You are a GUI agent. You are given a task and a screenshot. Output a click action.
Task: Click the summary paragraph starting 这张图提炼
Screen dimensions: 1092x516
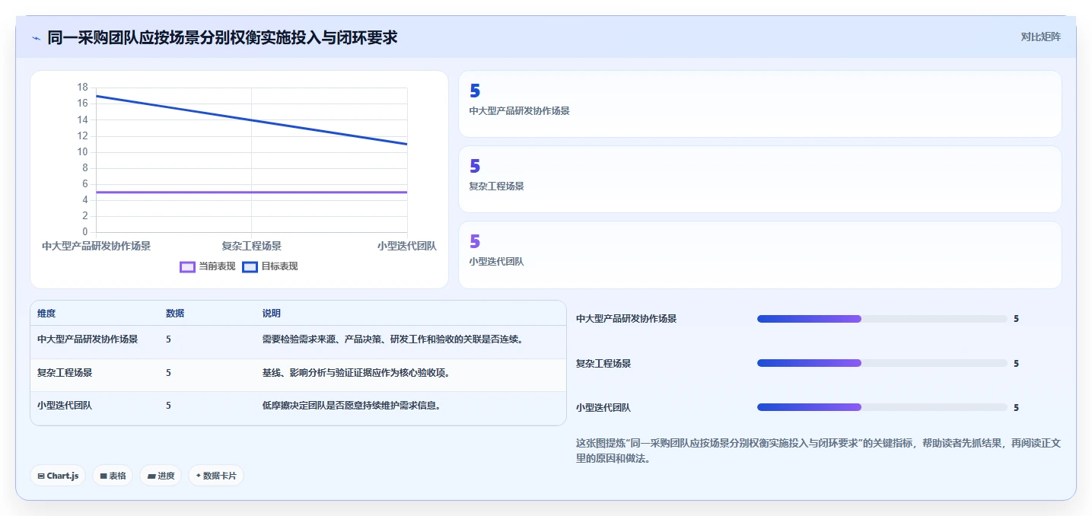(x=818, y=451)
